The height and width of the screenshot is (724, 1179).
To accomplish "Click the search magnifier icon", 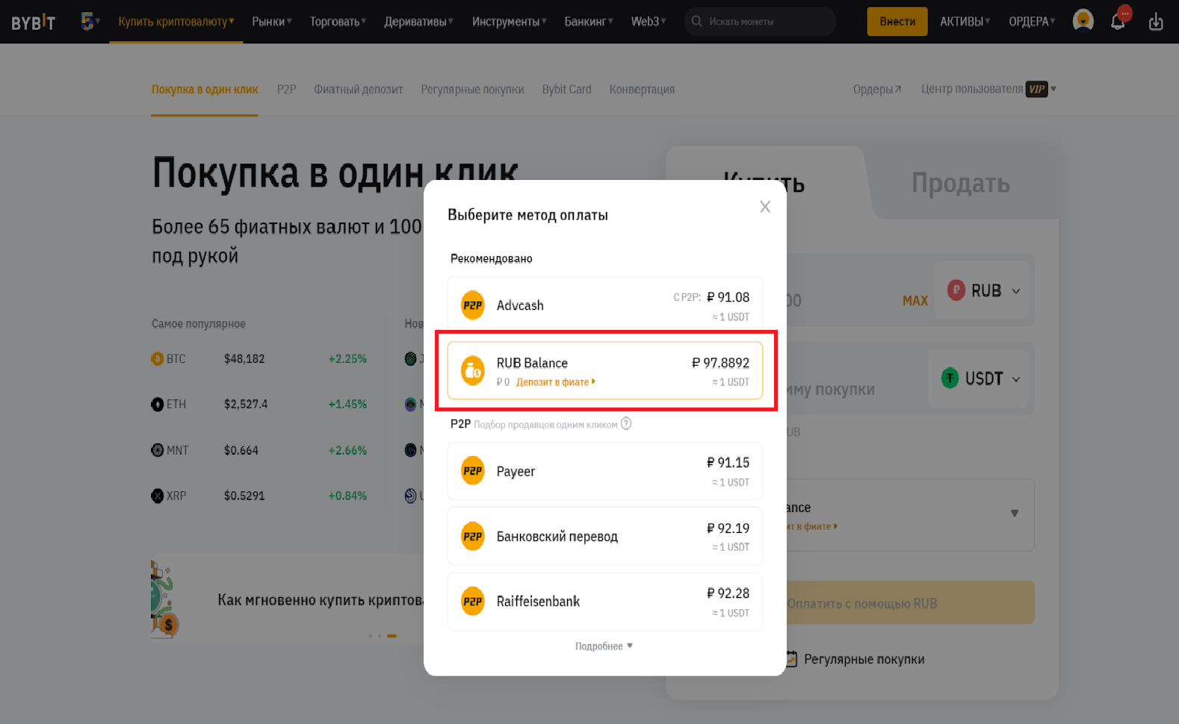I will click(x=696, y=22).
